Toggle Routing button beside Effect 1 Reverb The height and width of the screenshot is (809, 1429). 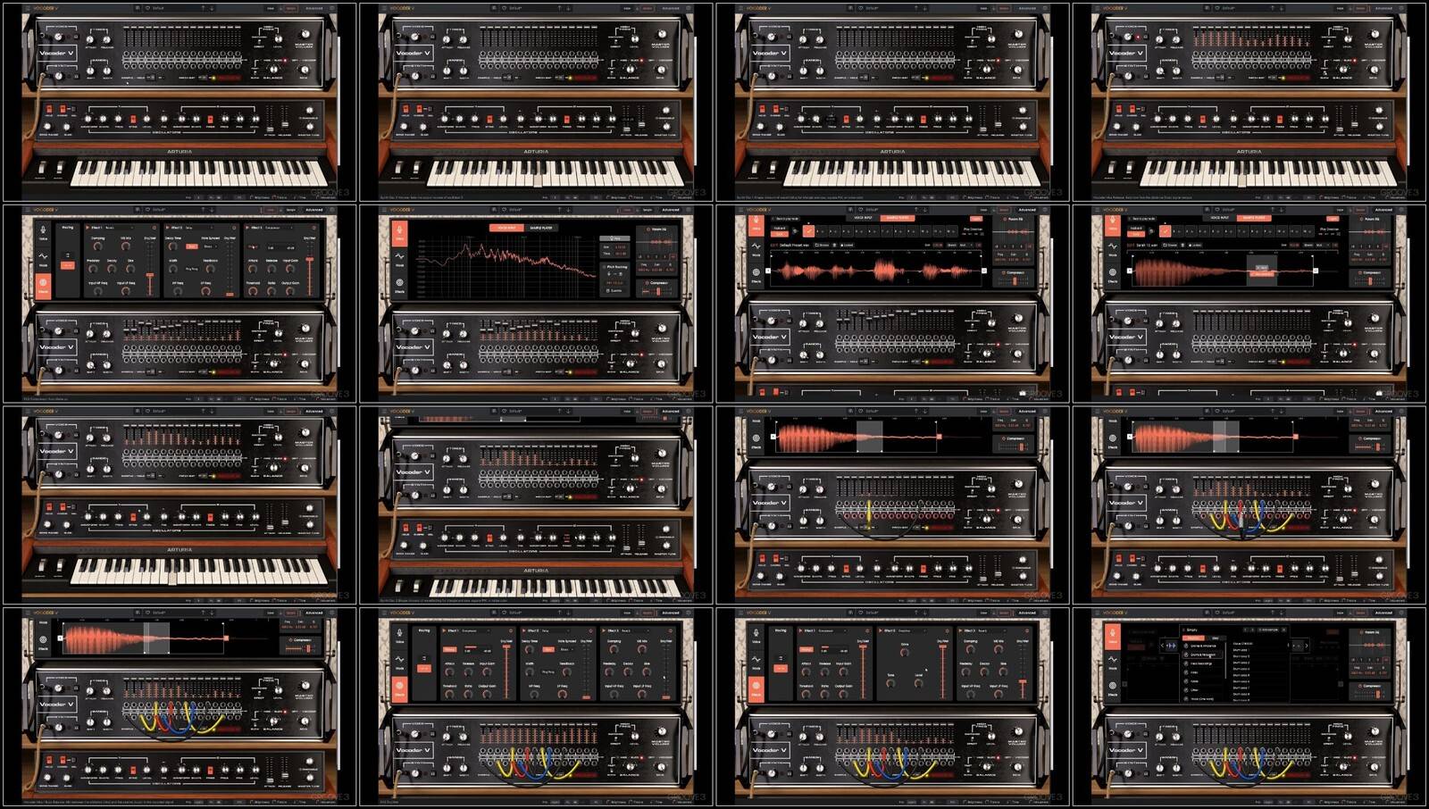point(68,265)
